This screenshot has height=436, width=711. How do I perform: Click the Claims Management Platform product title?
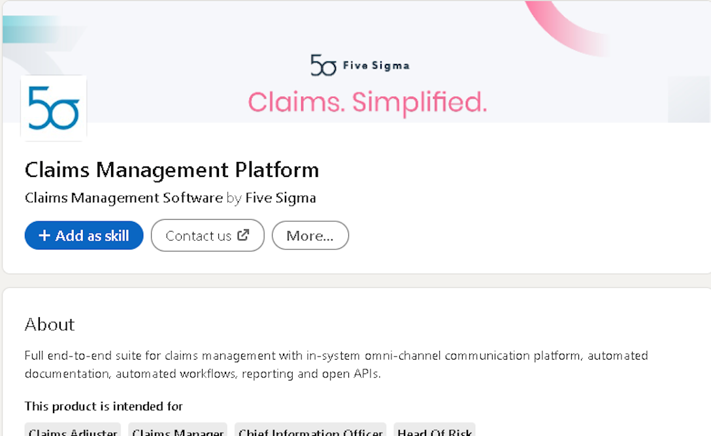pos(172,170)
